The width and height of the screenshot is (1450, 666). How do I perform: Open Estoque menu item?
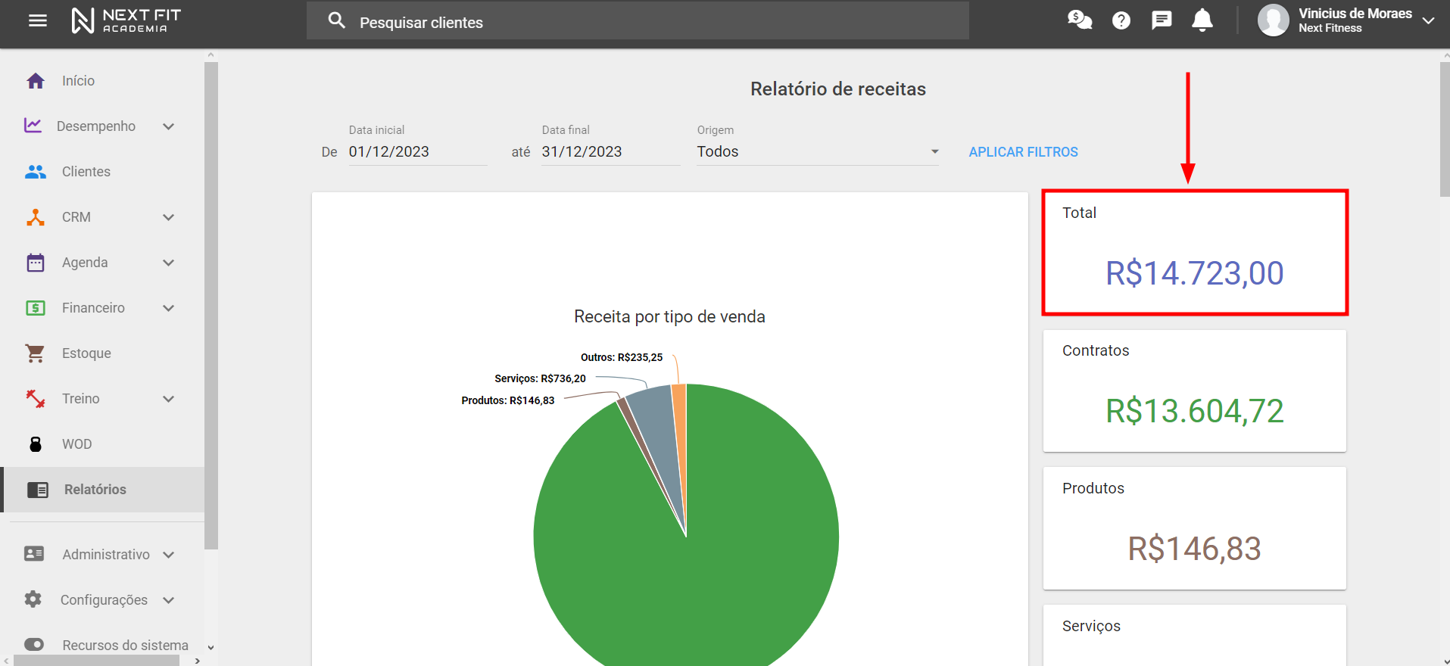coord(86,353)
